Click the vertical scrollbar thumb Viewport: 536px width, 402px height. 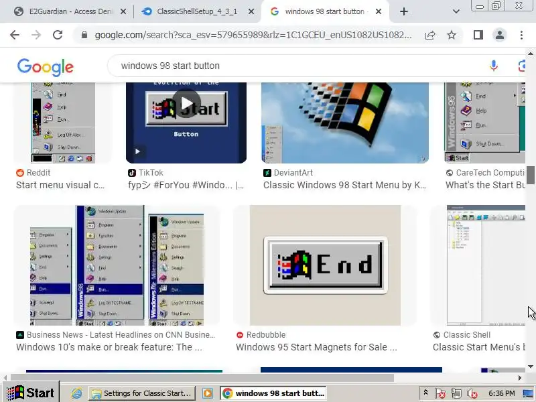tap(531, 175)
